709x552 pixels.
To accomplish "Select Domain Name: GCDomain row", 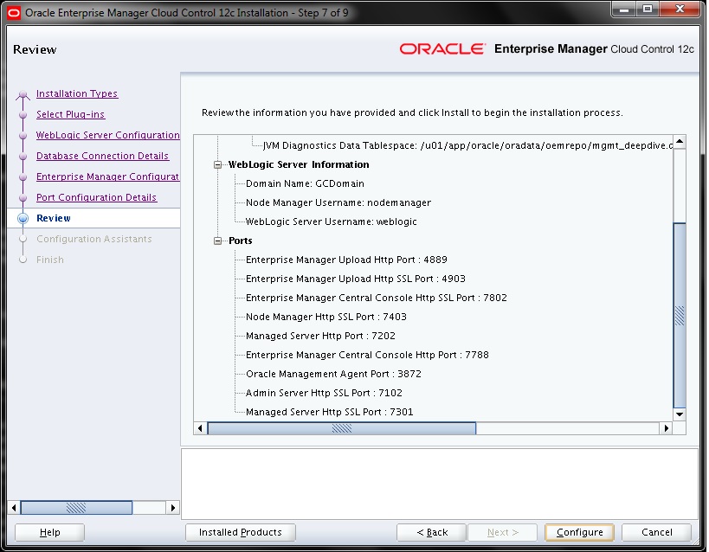I will point(305,183).
